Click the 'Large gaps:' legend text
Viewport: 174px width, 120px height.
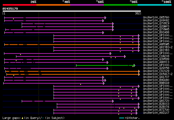click(11, 118)
